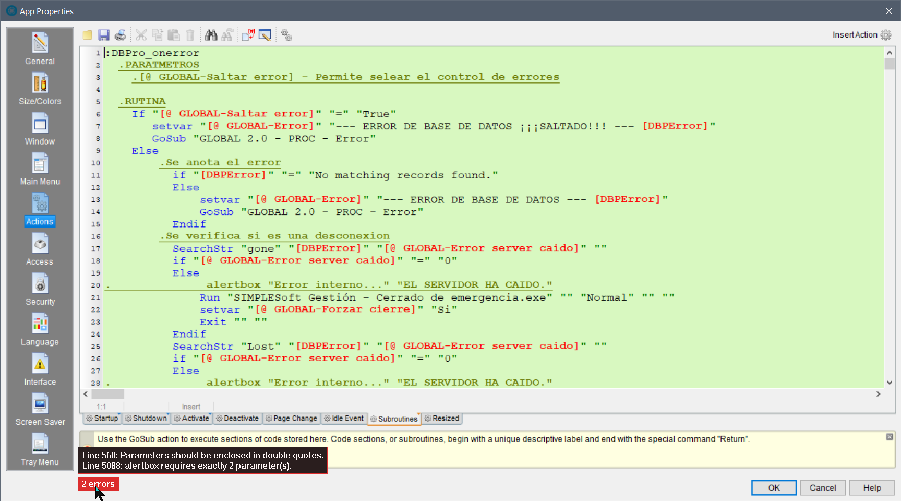Open the Tray Menu section
901x501 pixels.
pos(40,451)
